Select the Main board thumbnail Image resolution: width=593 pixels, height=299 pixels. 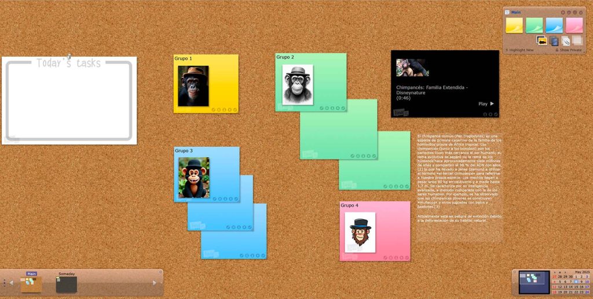click(x=31, y=284)
